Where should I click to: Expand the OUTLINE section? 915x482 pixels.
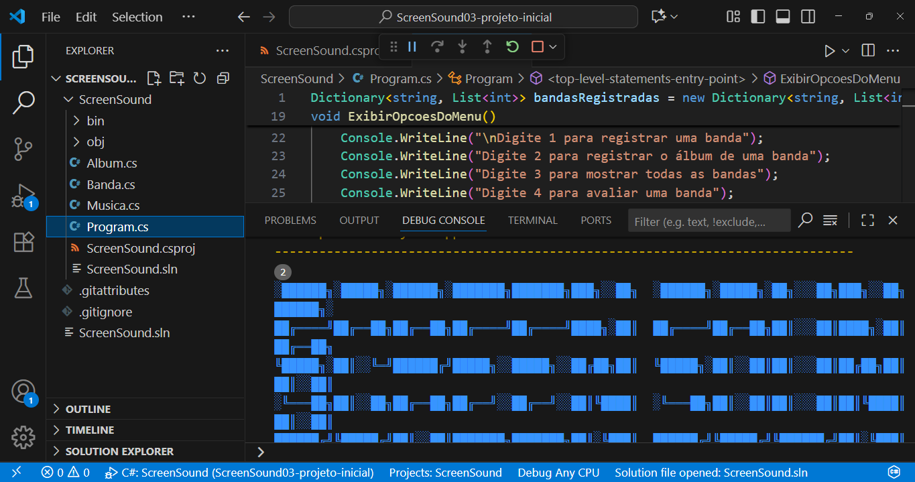pos(88,409)
